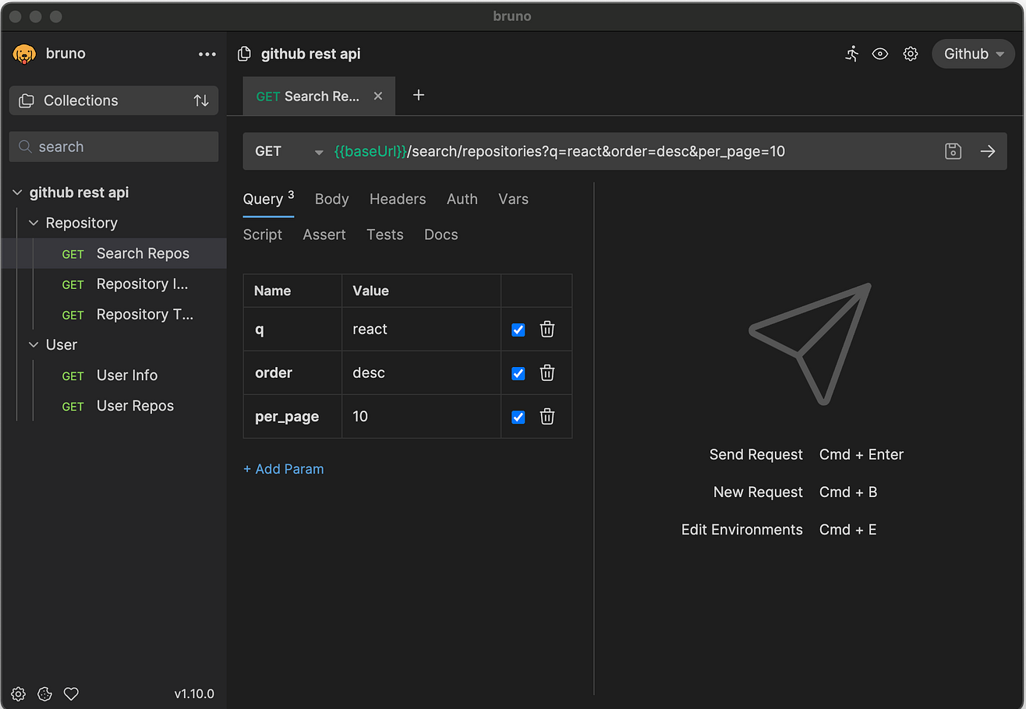
Task: Click the Collections stack icon
Action: [x=27, y=101]
